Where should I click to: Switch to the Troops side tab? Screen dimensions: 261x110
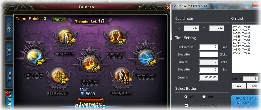[9, 52]
